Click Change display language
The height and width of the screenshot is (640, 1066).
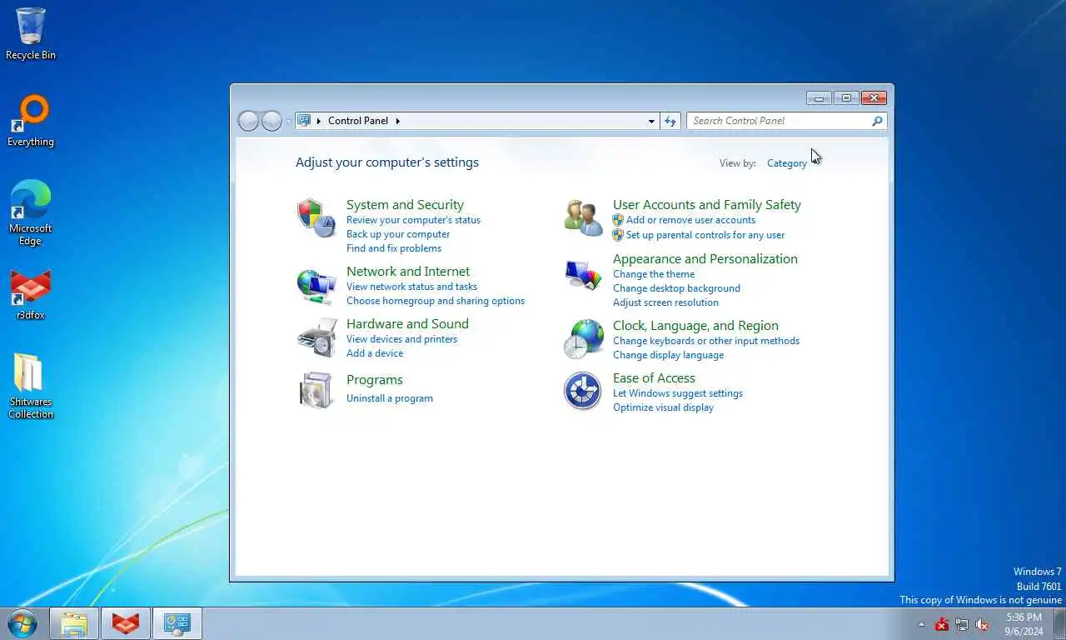tap(668, 355)
